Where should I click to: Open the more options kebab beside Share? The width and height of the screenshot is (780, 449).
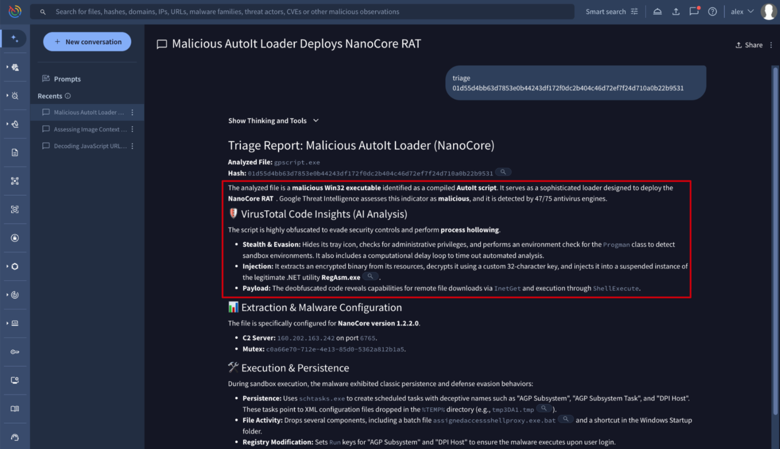771,45
